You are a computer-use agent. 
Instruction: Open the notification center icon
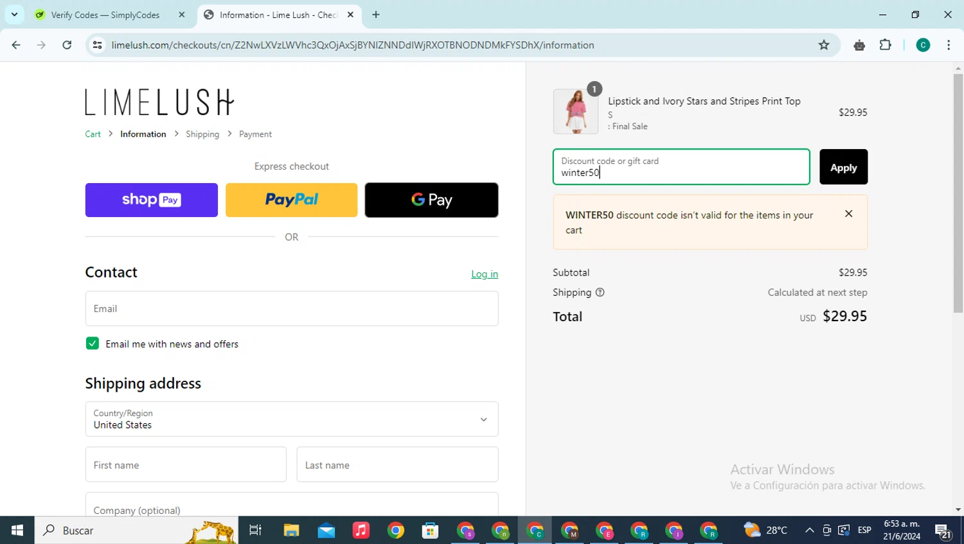pos(943,531)
